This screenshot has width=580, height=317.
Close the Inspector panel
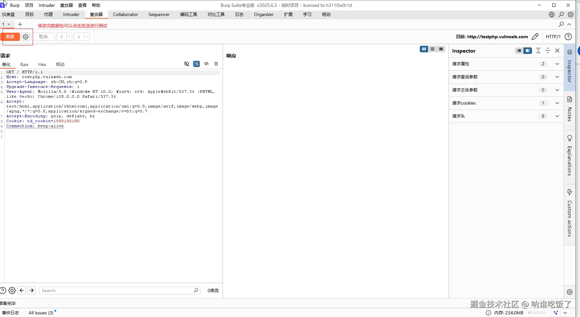click(557, 51)
